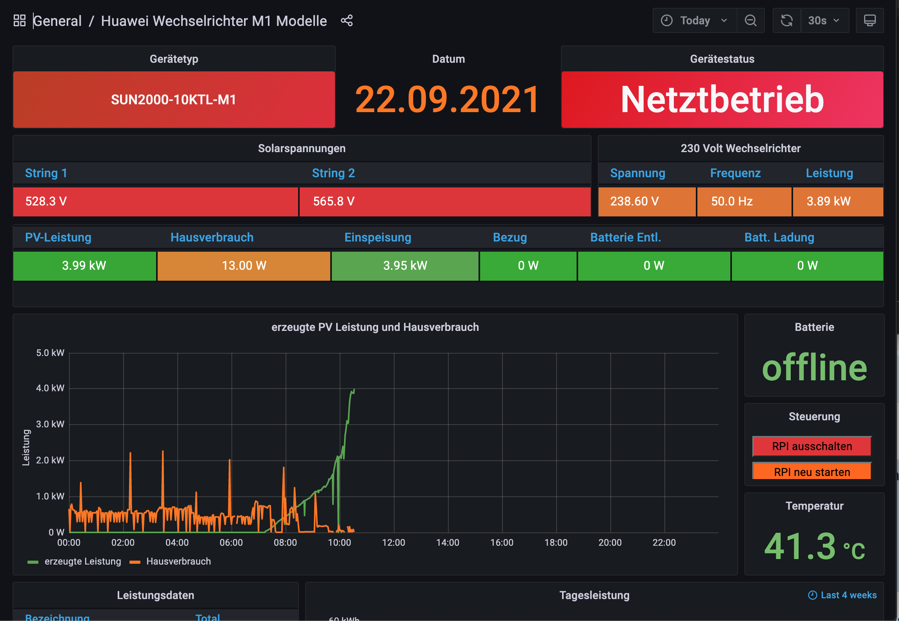The height and width of the screenshot is (621, 899).
Task: Click the zoom out time range icon
Action: click(750, 20)
